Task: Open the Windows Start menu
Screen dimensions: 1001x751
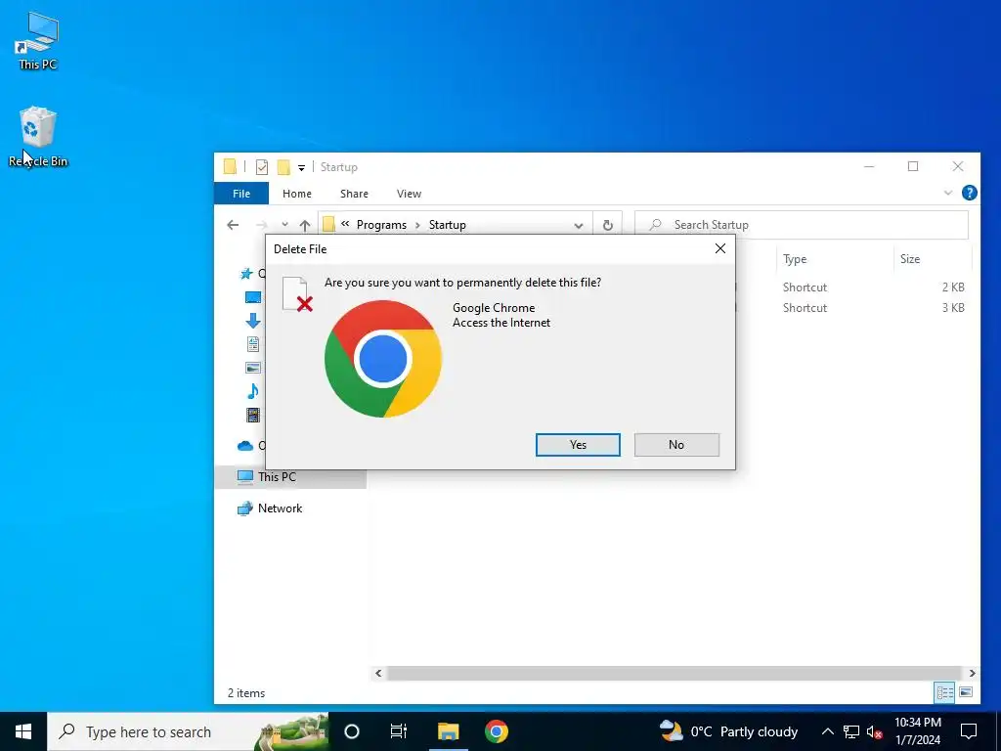Action: (x=23, y=731)
